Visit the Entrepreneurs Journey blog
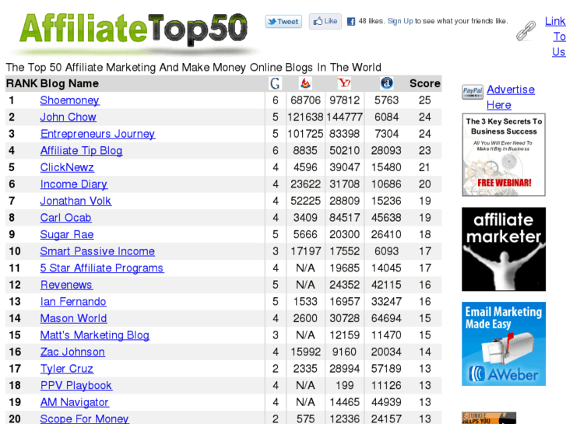 97,134
